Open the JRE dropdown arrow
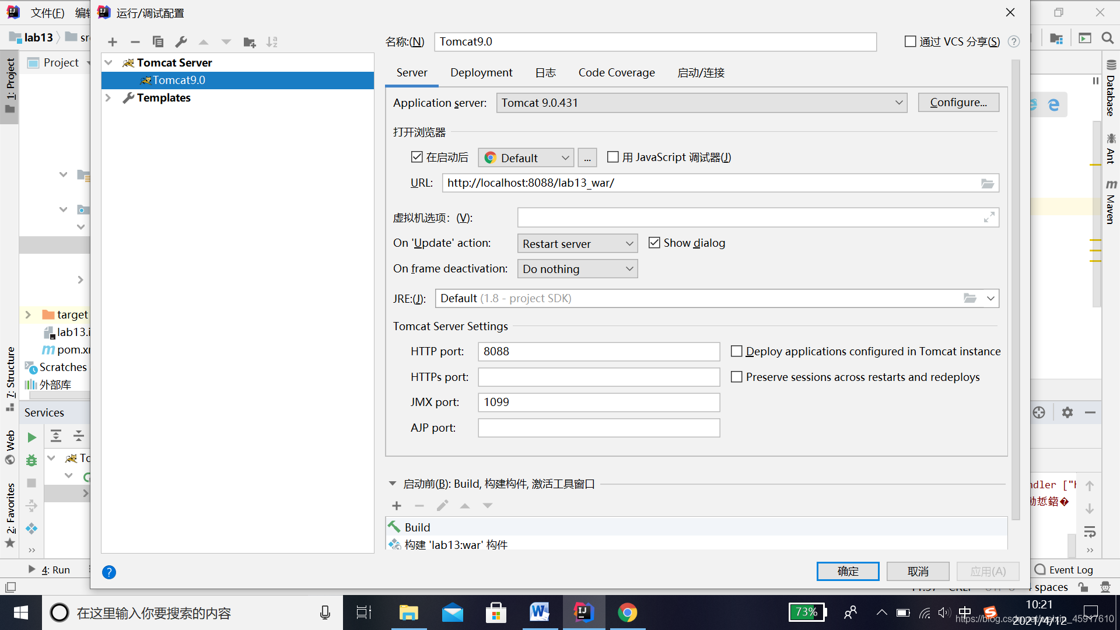The image size is (1120, 630). (991, 298)
